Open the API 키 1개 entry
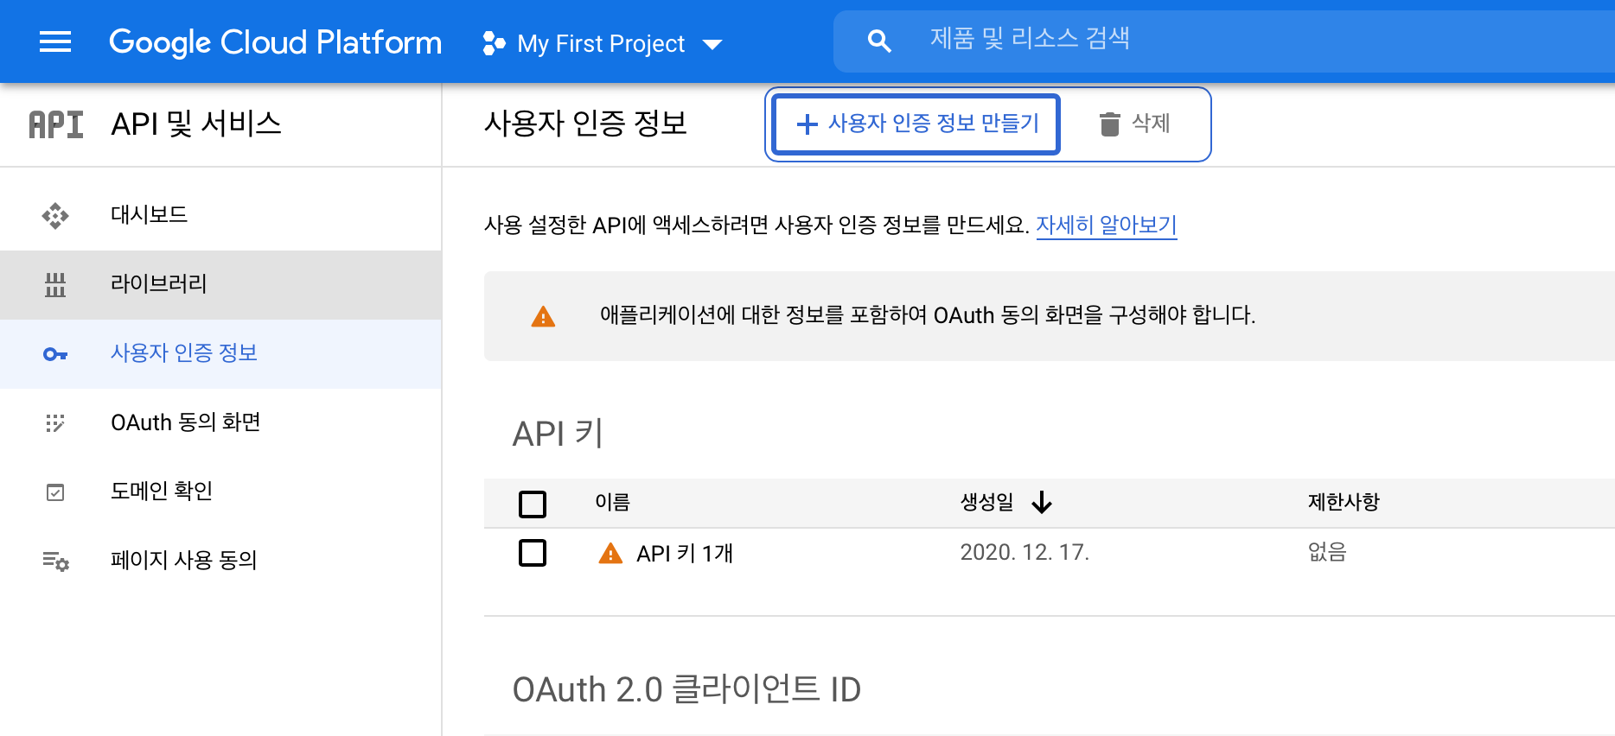1615x736 pixels. 685,554
